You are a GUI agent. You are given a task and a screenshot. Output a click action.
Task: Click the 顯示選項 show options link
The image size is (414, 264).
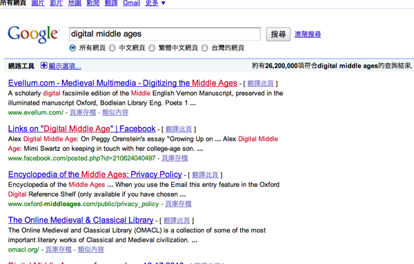tap(65, 66)
